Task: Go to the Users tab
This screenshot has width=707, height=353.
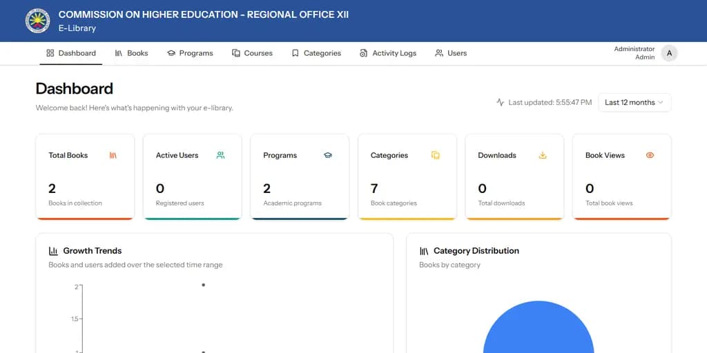Action: pyautogui.click(x=450, y=53)
